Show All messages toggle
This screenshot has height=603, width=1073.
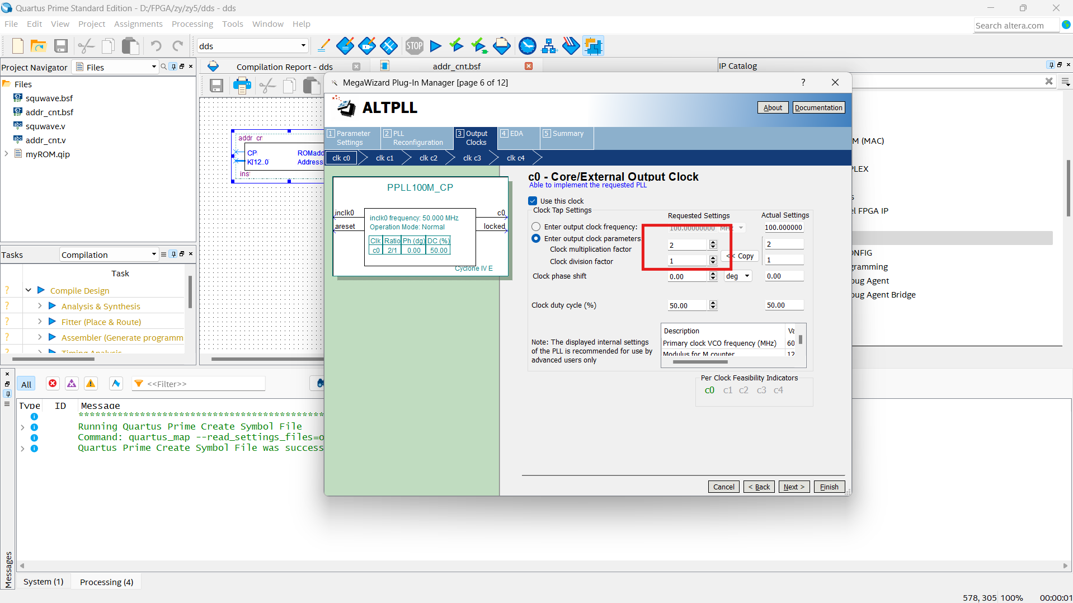pos(26,384)
